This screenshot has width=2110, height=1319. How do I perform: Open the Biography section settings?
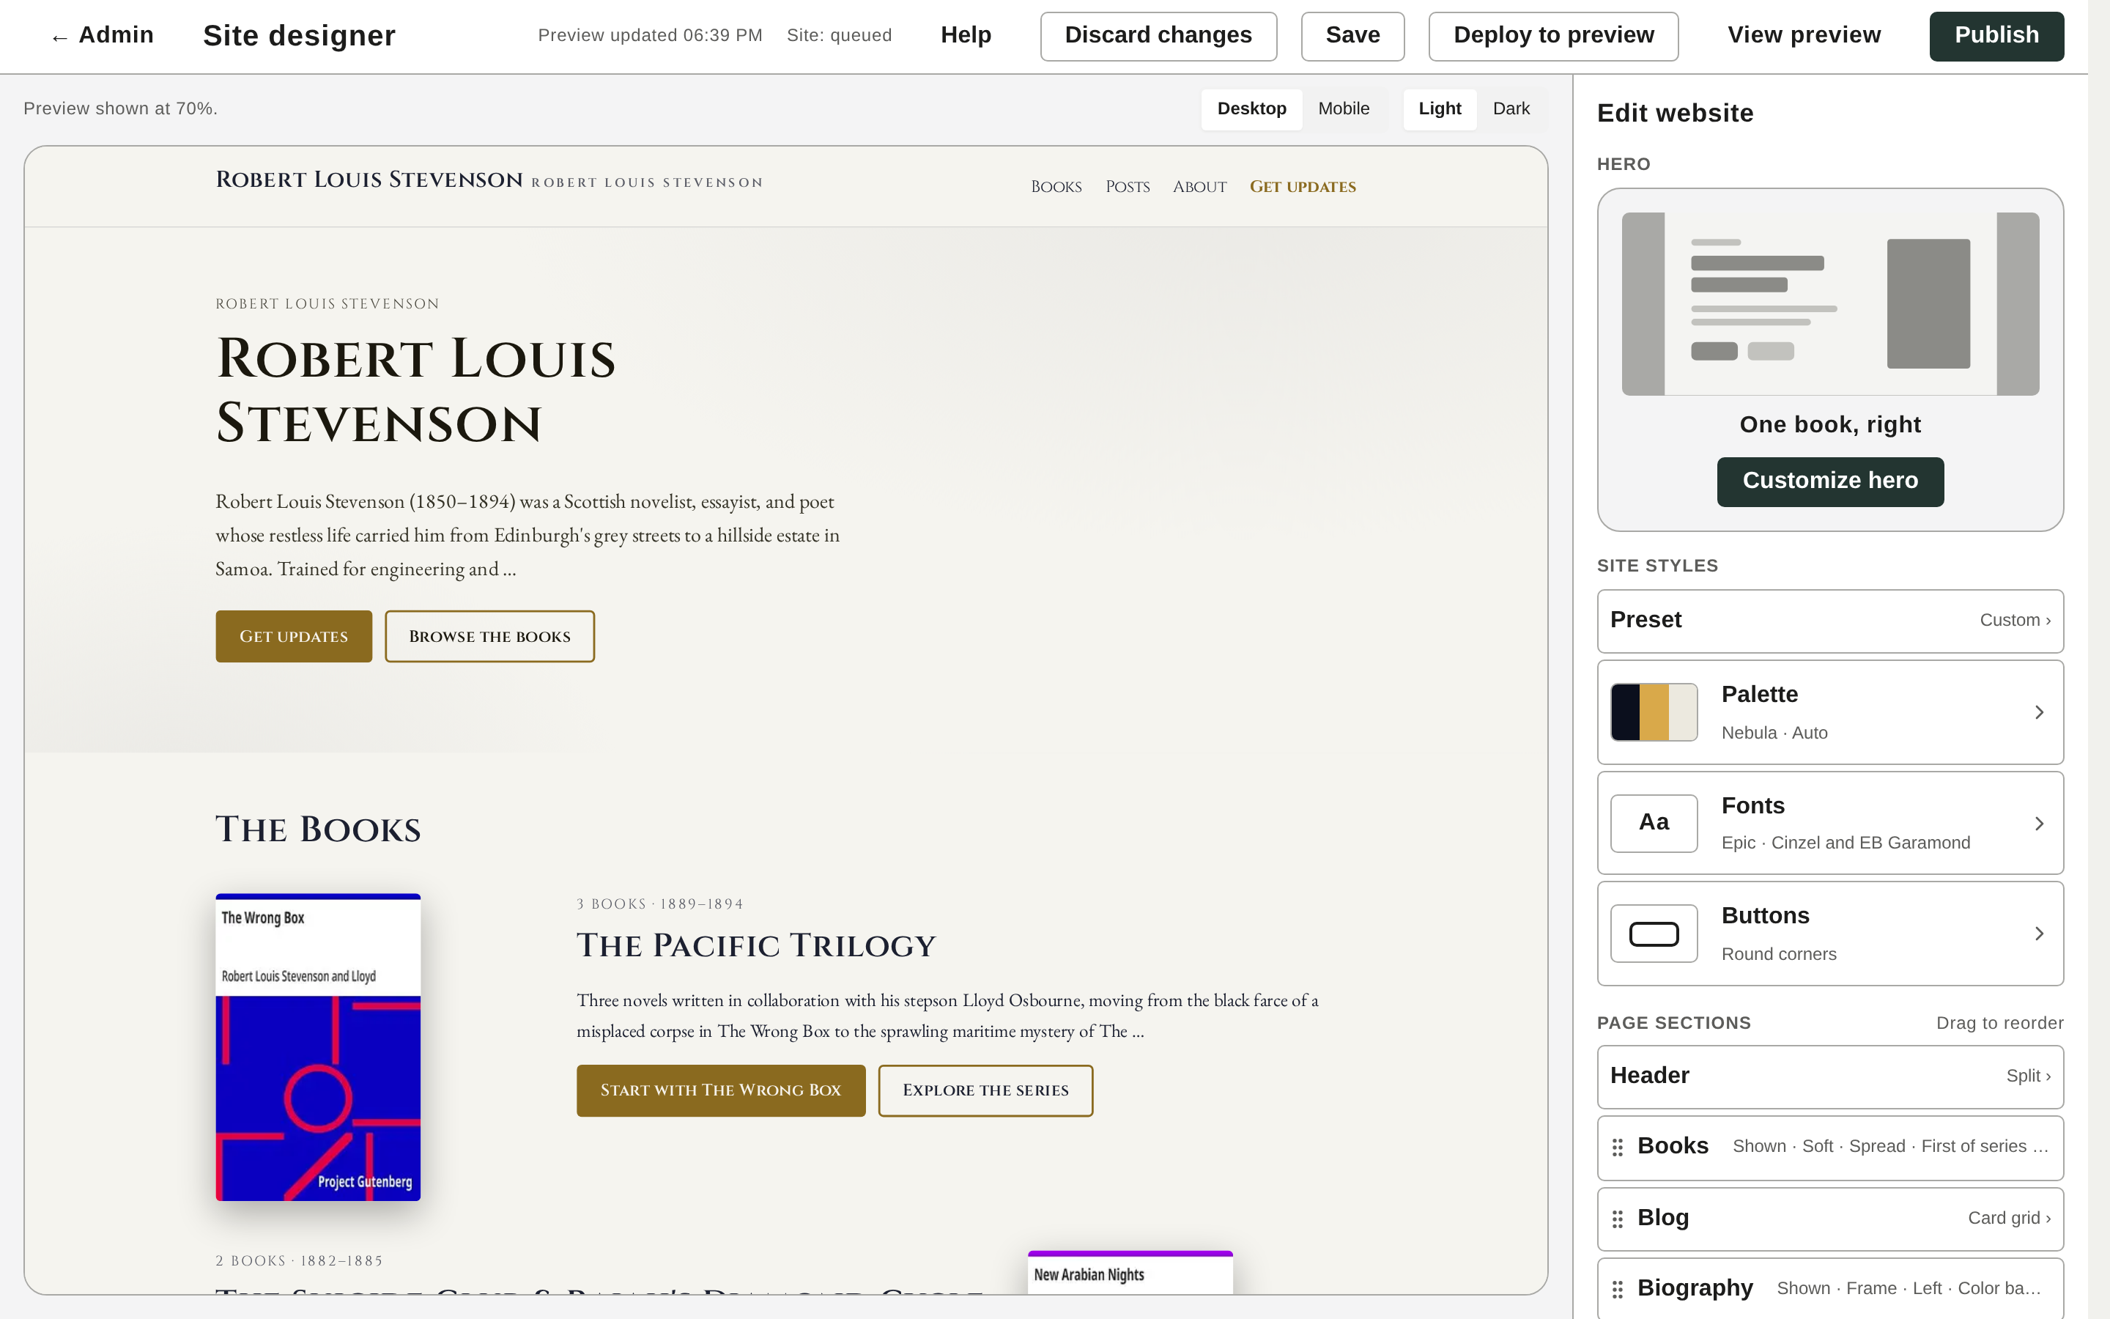pos(1830,1288)
